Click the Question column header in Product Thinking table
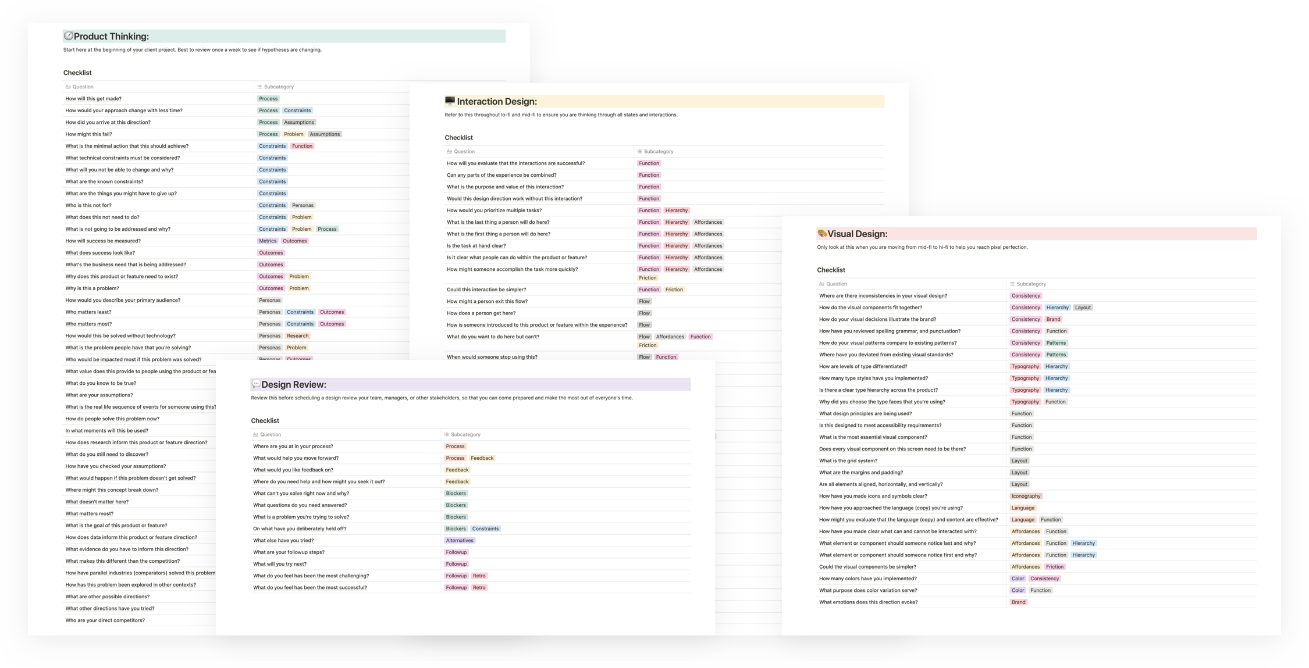1309x668 pixels. point(79,87)
